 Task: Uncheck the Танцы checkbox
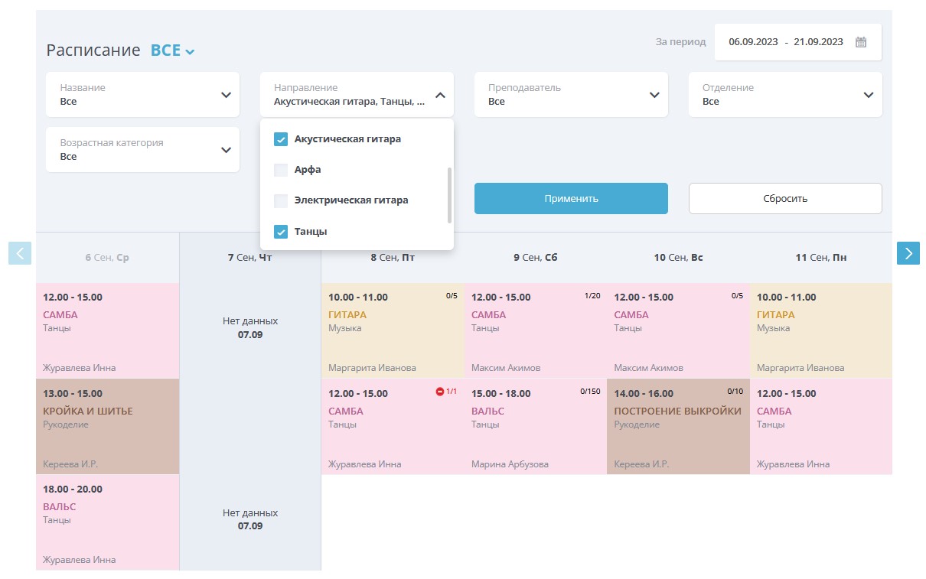pos(281,231)
